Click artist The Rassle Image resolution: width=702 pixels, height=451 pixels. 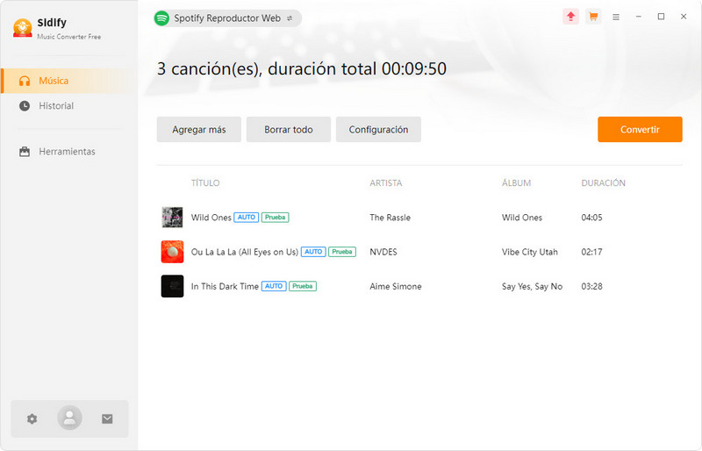(x=390, y=218)
